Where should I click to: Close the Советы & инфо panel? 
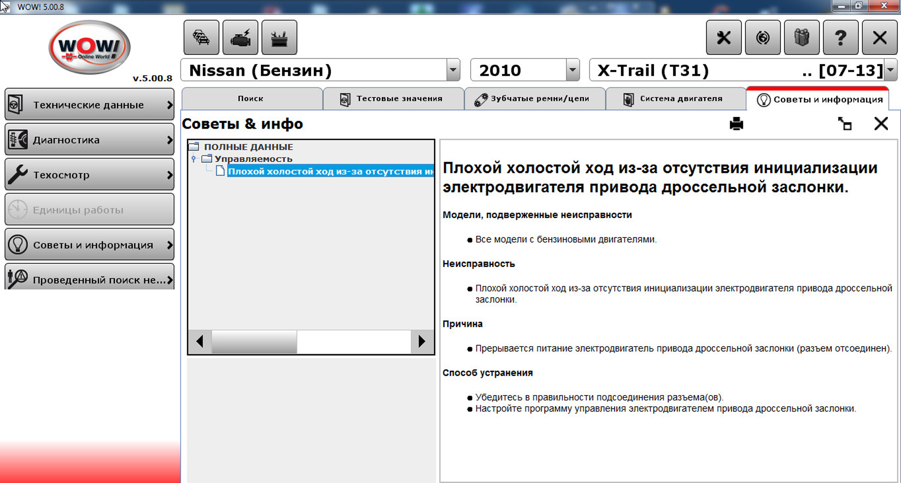coord(881,124)
